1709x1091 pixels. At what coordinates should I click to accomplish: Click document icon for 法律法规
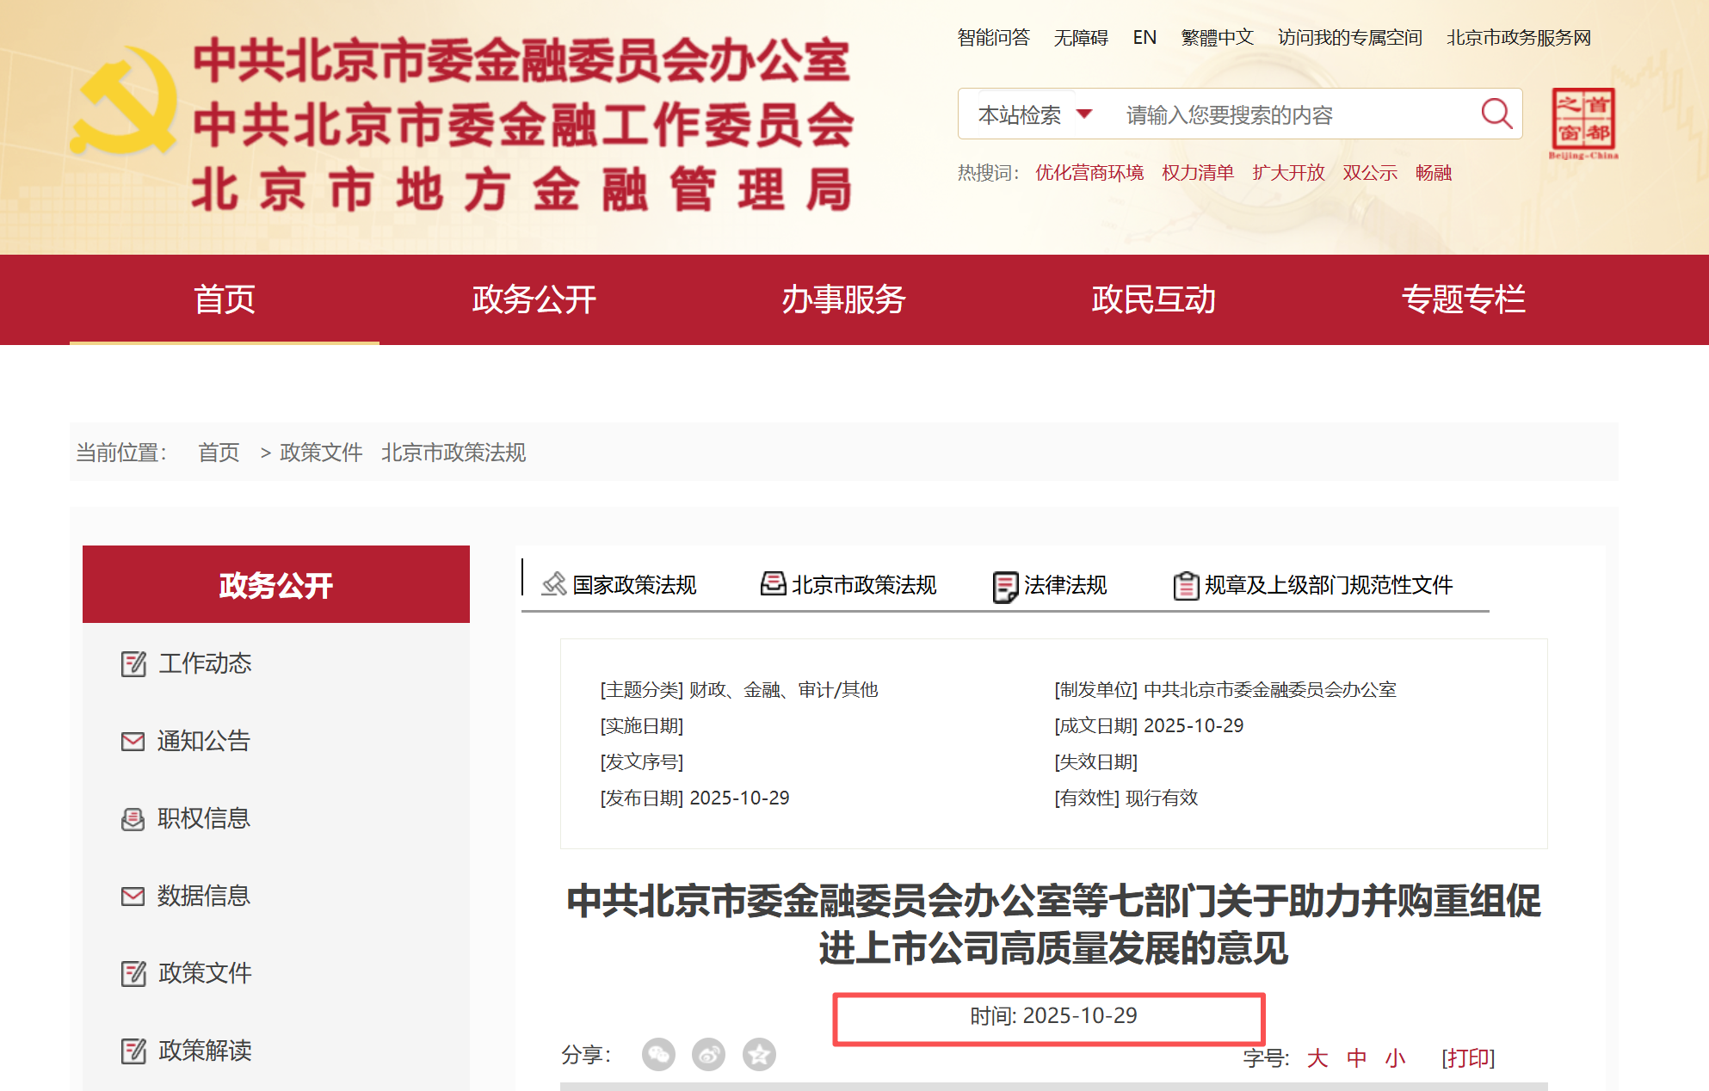click(1005, 585)
